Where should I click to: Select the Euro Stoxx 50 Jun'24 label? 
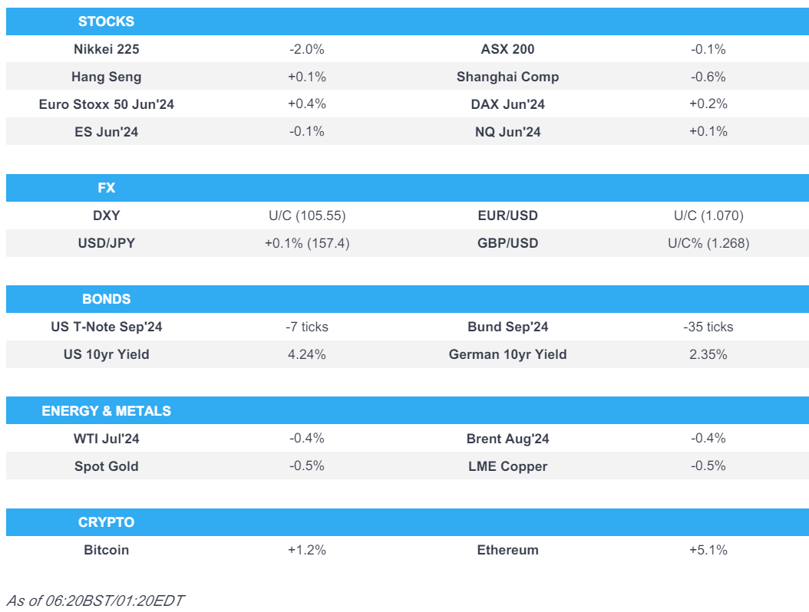(106, 104)
